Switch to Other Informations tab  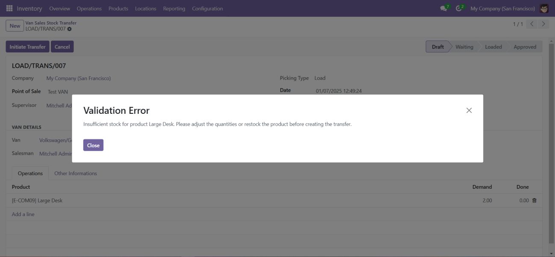tap(76, 173)
